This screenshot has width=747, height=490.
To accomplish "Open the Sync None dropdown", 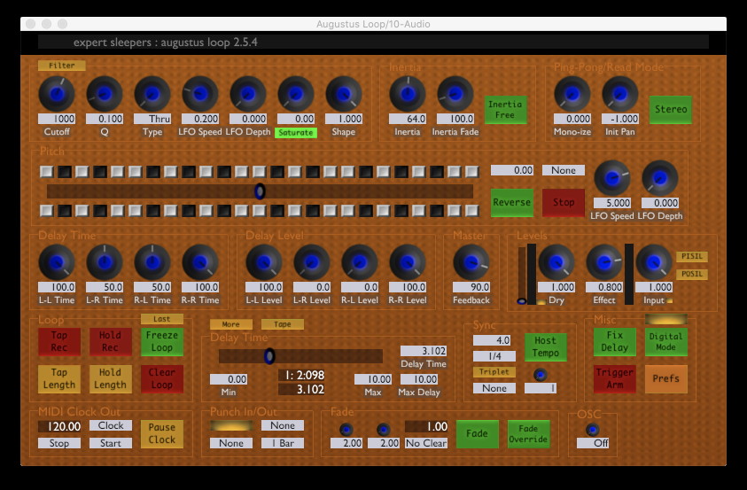I will pos(494,388).
